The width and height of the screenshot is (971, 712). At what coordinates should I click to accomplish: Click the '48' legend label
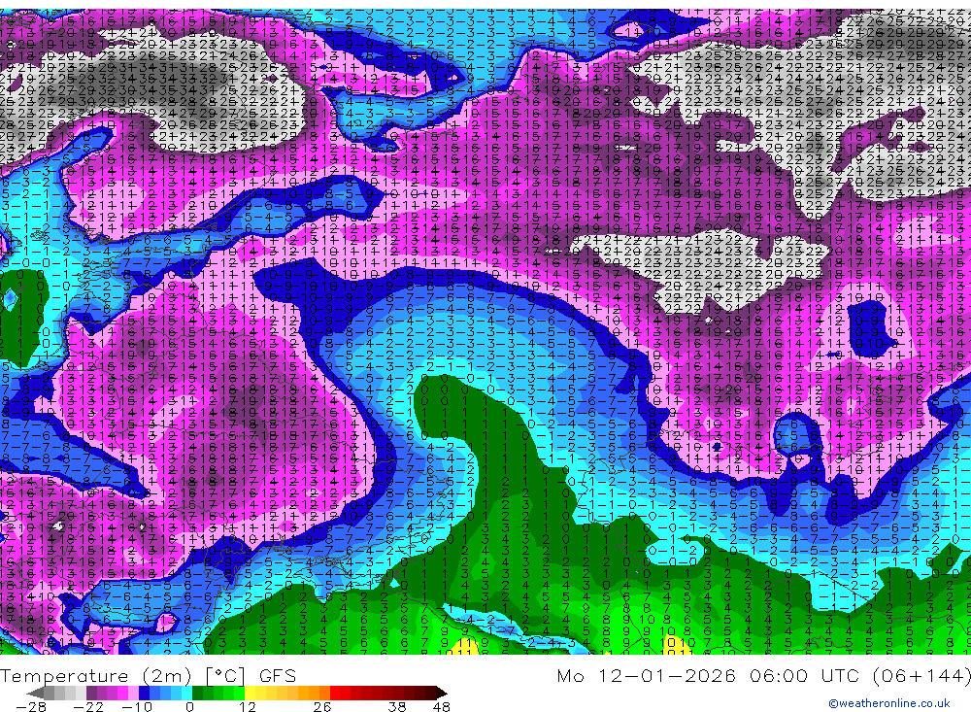click(441, 706)
